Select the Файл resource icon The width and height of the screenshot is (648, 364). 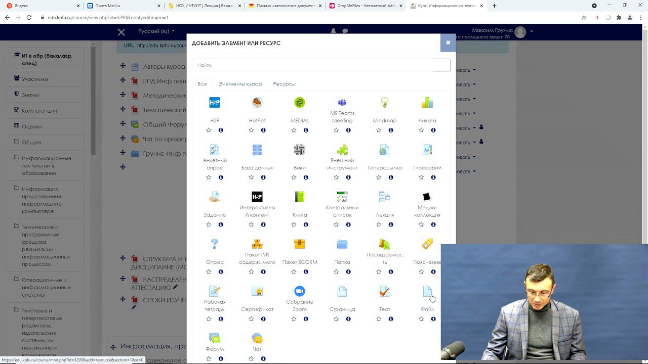pyautogui.click(x=427, y=291)
